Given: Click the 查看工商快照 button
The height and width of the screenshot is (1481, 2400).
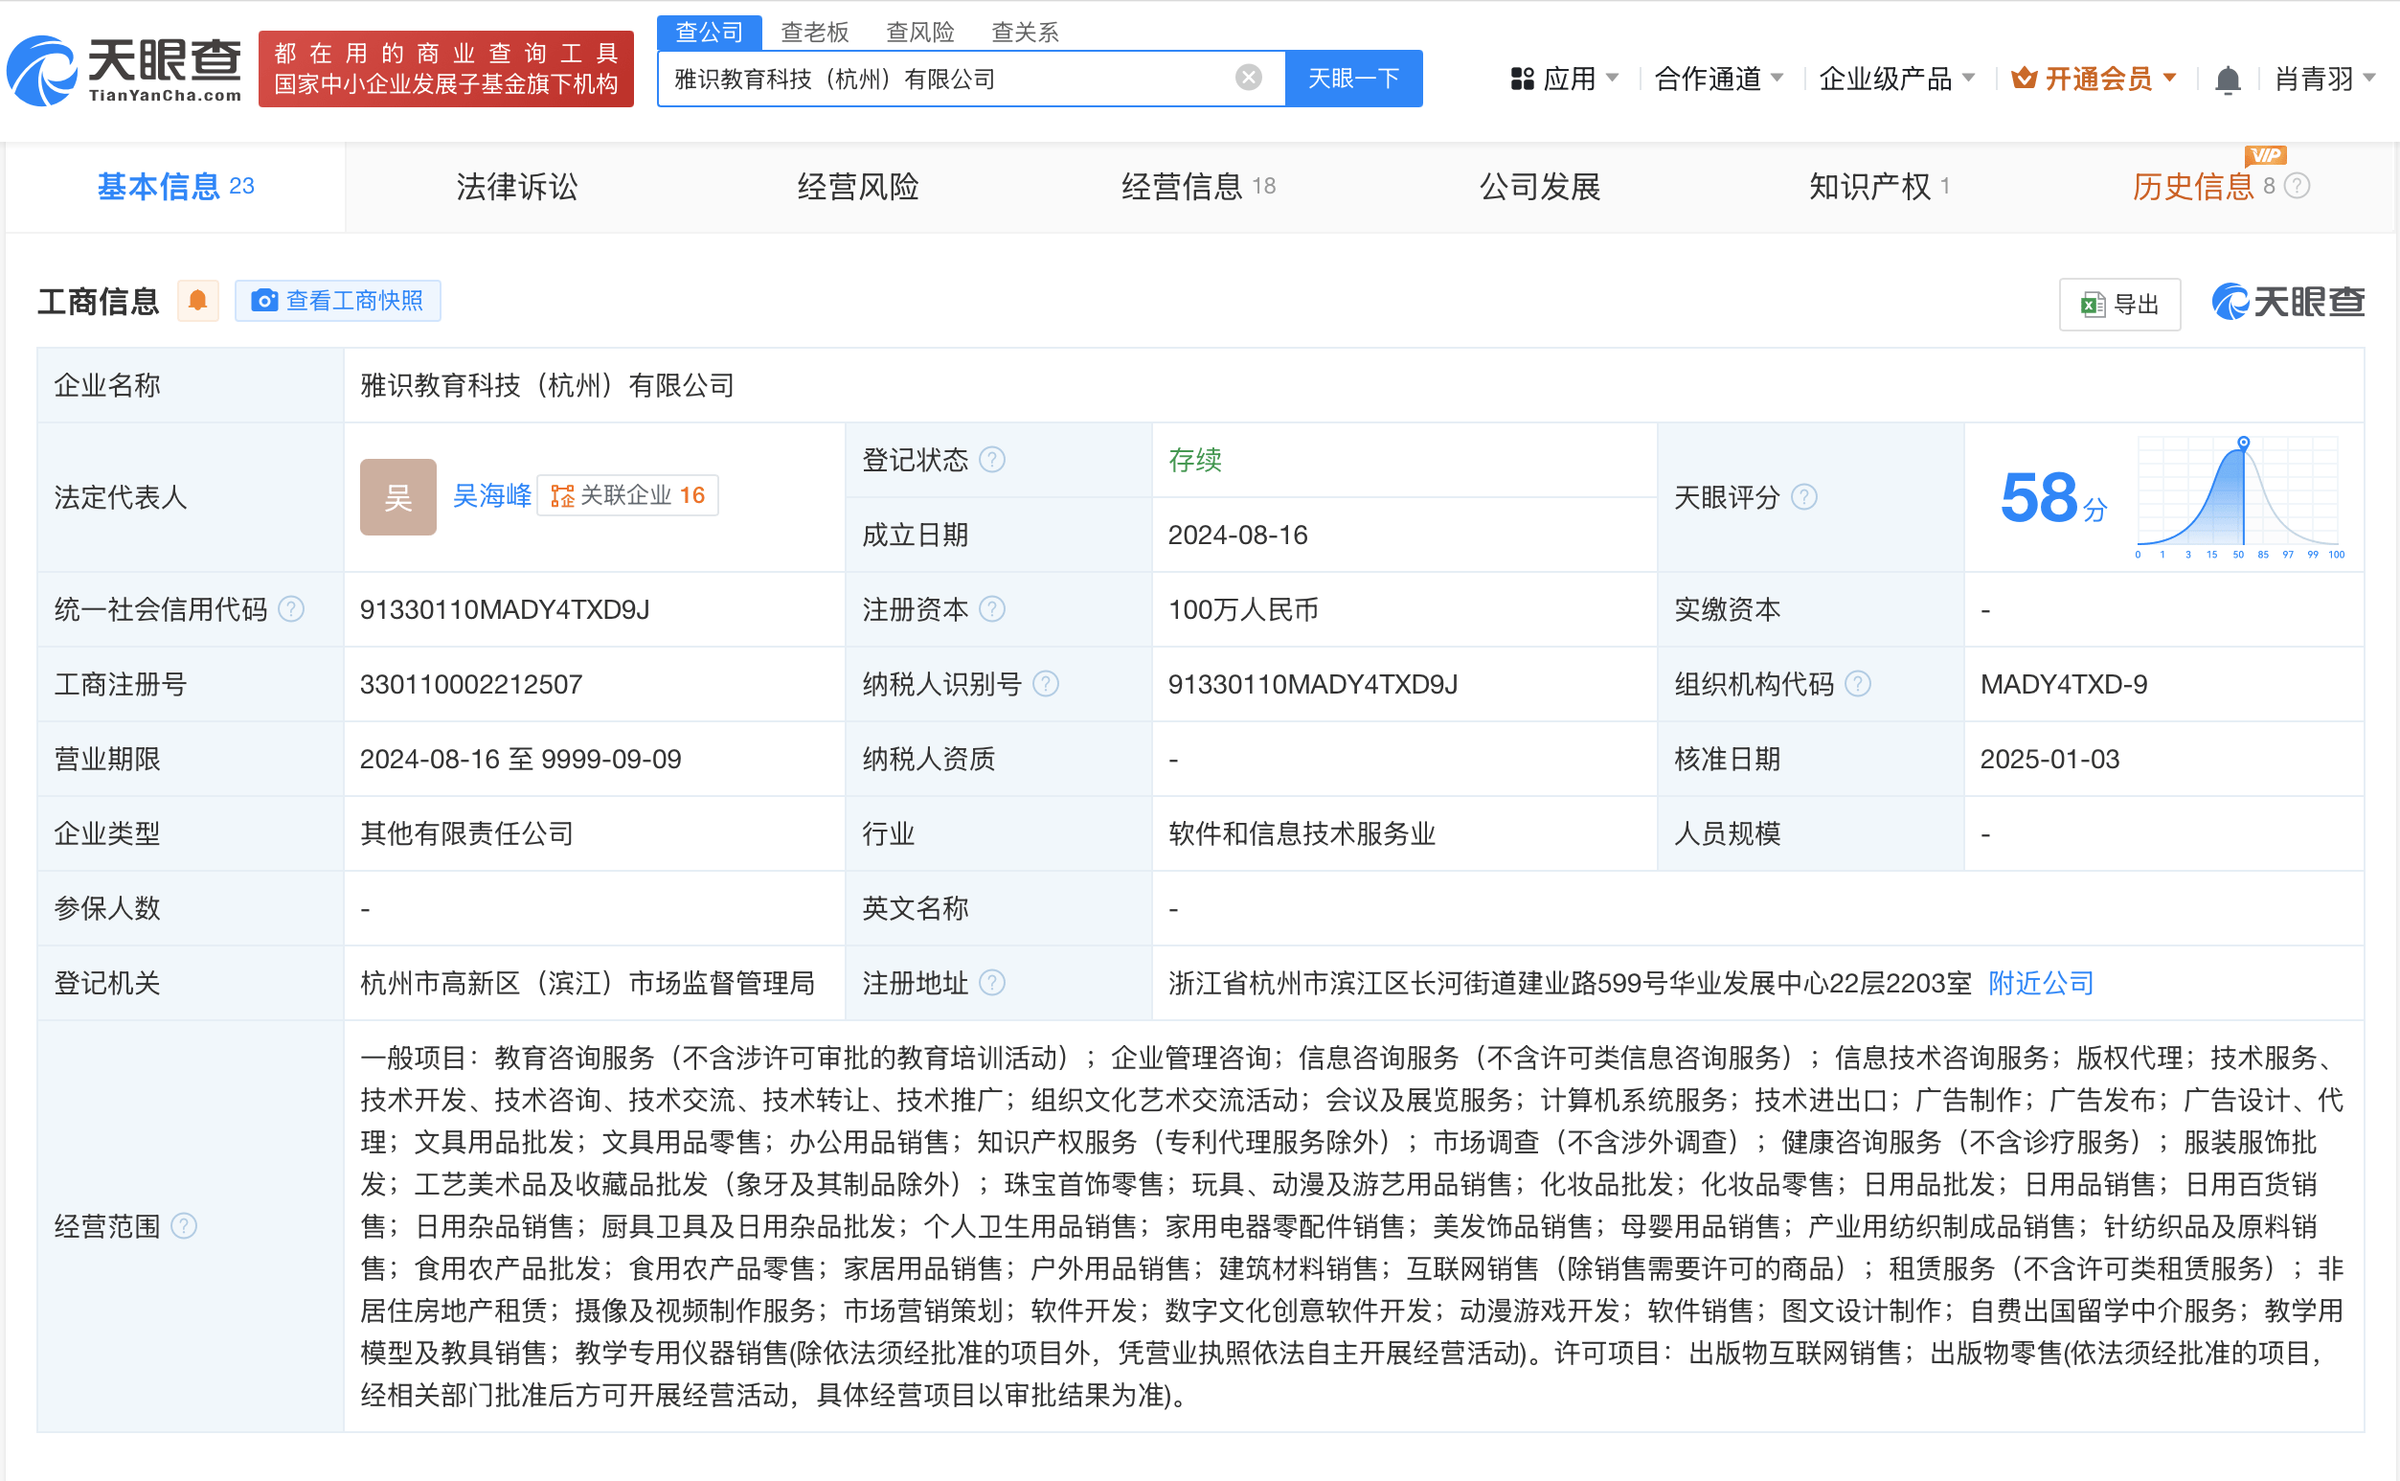Looking at the screenshot, I should (338, 300).
